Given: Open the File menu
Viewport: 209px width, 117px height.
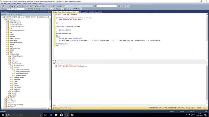Looking at the screenshot, I should pyautogui.click(x=2, y=4).
